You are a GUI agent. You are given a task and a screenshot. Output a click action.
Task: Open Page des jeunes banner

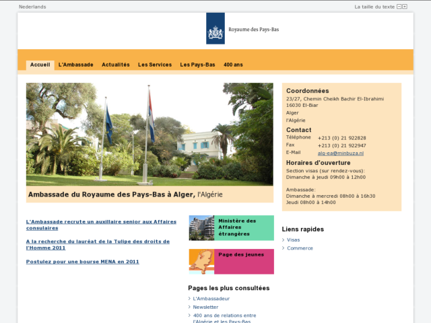coord(232,262)
